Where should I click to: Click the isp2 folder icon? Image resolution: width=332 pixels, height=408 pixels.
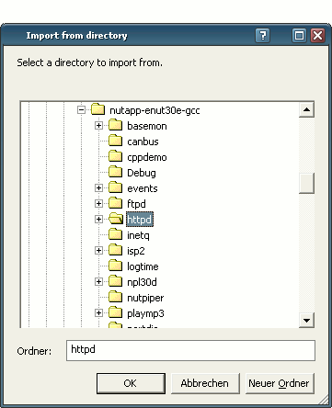(x=116, y=250)
